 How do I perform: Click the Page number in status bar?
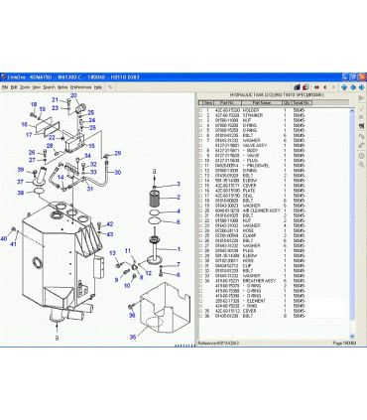coord(344,343)
